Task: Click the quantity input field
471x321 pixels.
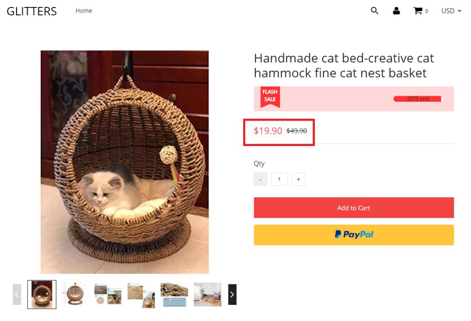Action: coord(279,179)
